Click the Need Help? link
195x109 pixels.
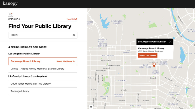[x=72, y=19]
